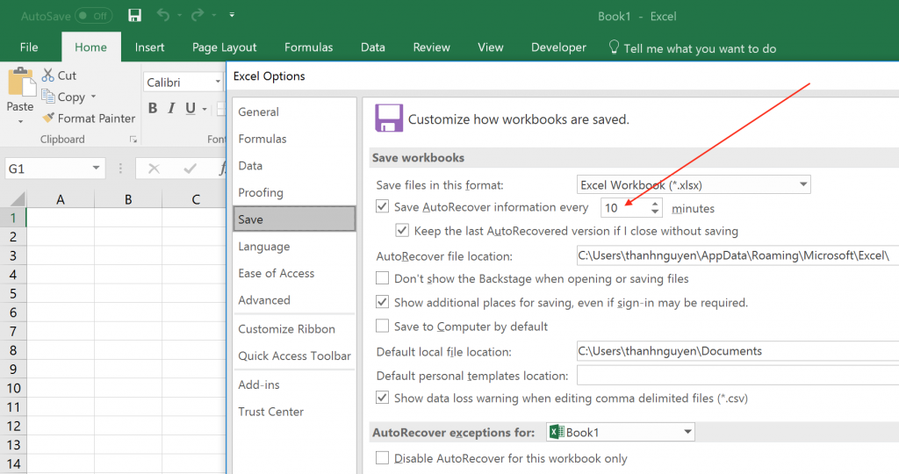Switch to the Formulas ribbon tab
Screen dimensions: 899x474
[308, 47]
